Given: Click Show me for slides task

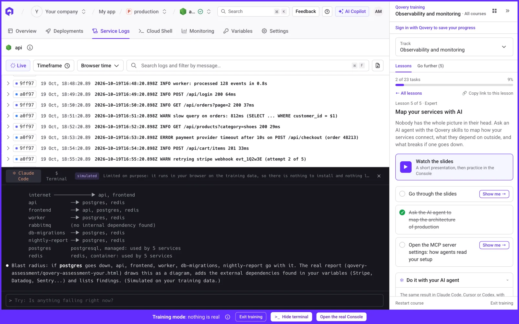Looking at the screenshot, I should pyautogui.click(x=494, y=194).
